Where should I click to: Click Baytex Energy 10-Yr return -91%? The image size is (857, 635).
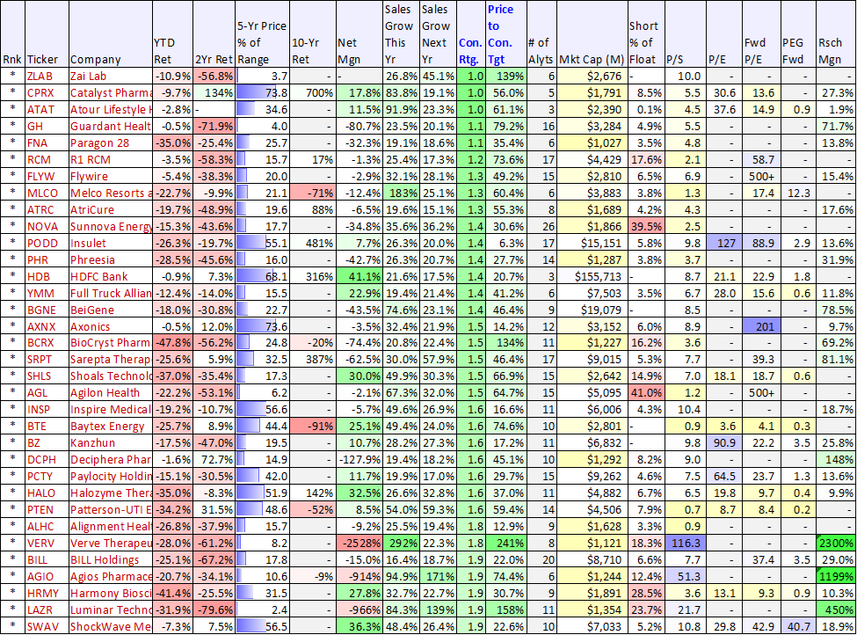pyautogui.click(x=313, y=427)
